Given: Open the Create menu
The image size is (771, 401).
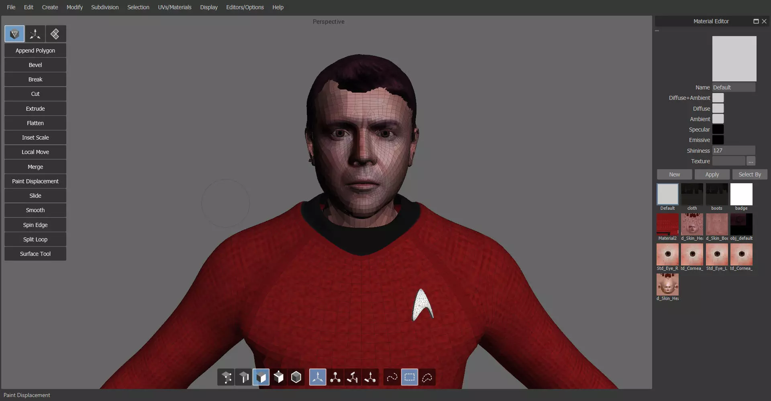Looking at the screenshot, I should click(x=50, y=7).
